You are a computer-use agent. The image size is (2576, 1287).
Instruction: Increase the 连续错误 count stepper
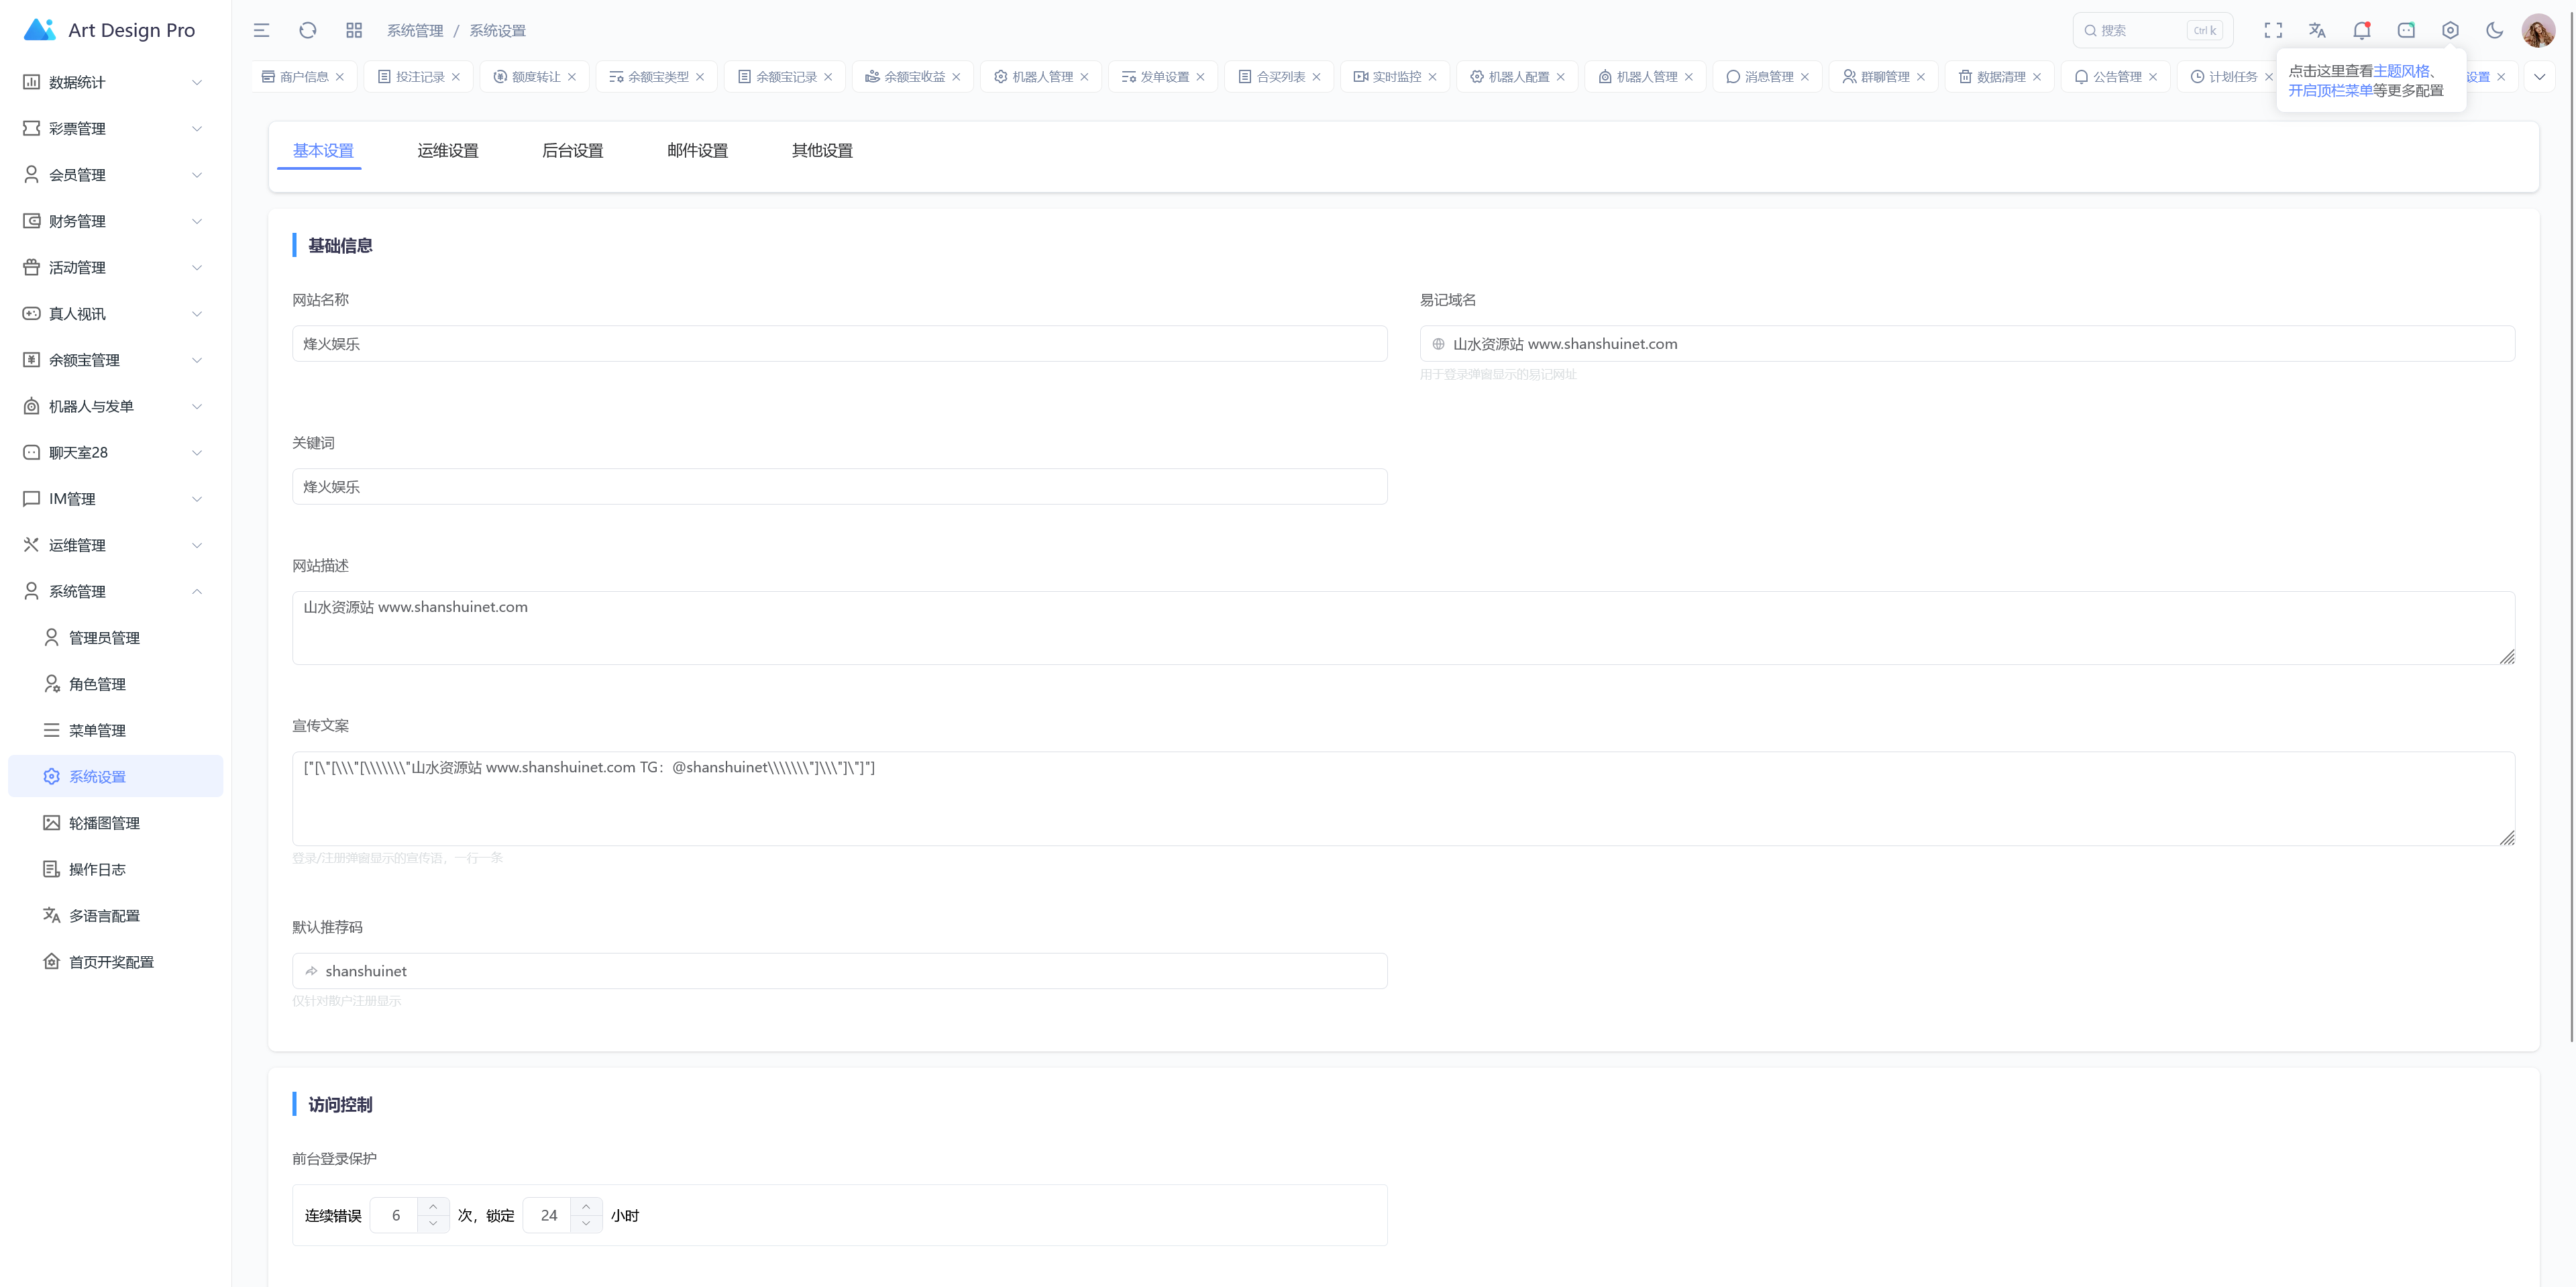pyautogui.click(x=433, y=1206)
